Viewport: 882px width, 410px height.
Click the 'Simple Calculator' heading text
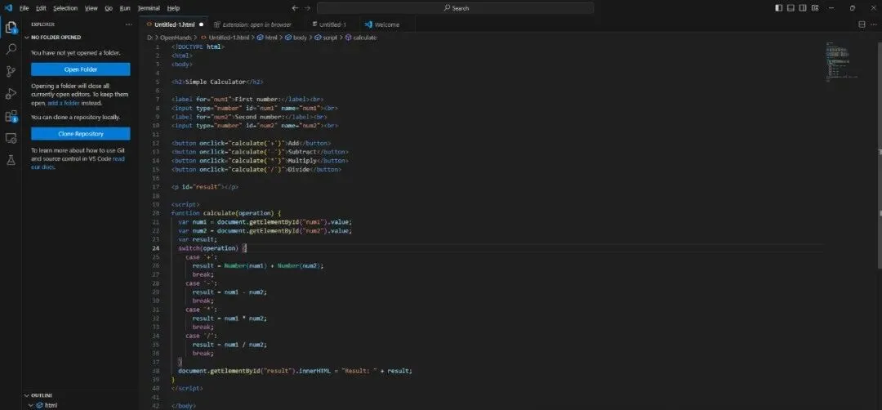216,82
